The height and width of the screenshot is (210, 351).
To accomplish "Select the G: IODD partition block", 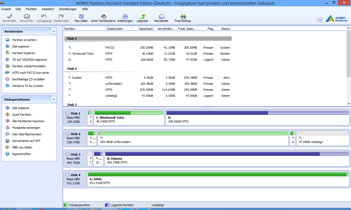I will pyautogui.click(x=218, y=179).
